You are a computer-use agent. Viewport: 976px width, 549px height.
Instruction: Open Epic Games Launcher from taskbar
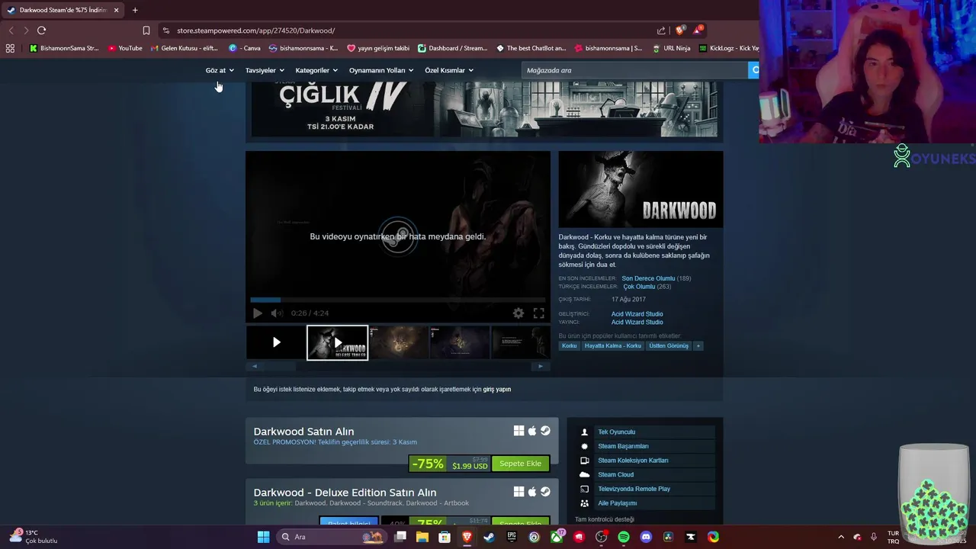(512, 537)
